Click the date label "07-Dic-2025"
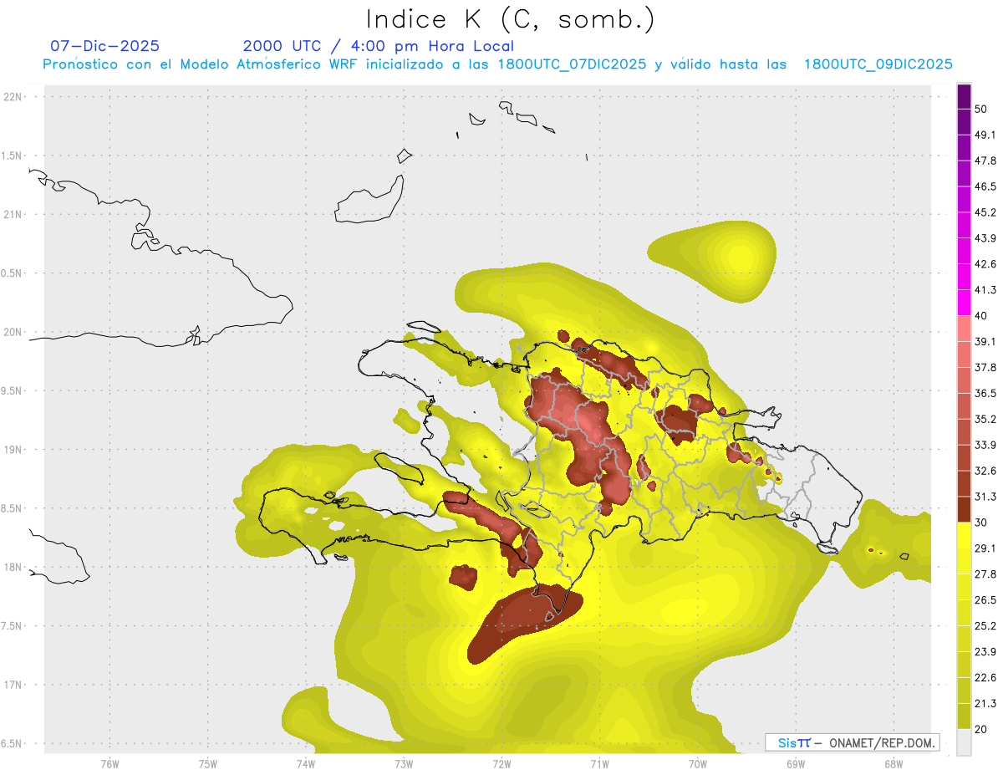The image size is (1003, 775). click(x=105, y=46)
